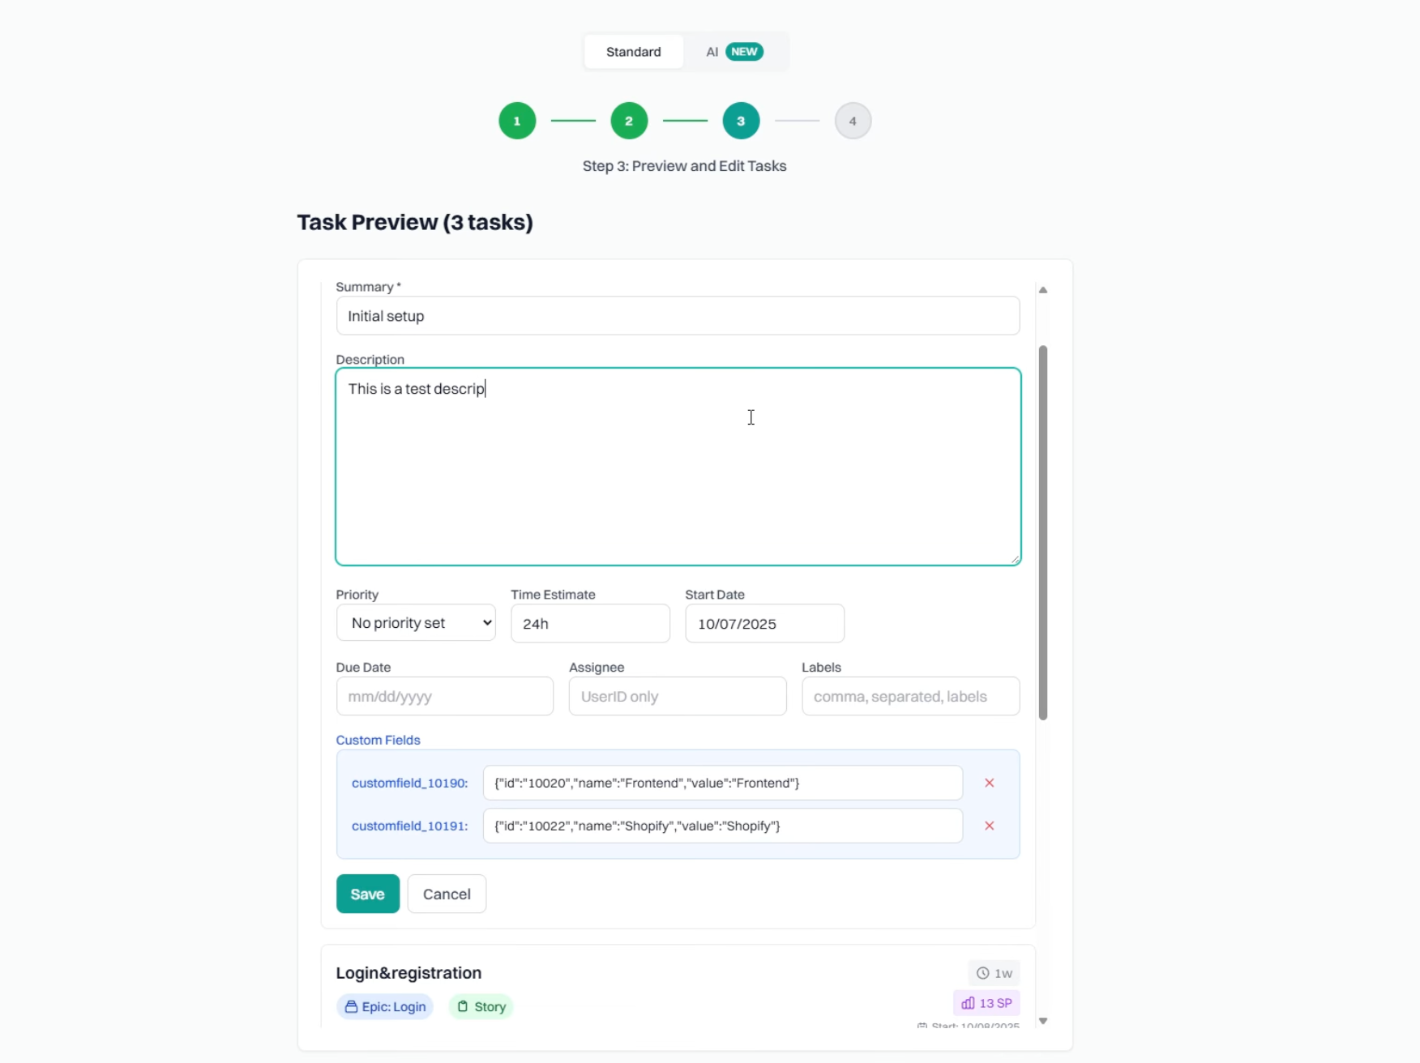Image resolution: width=1420 pixels, height=1063 pixels.
Task: Cancel editing the task
Action: click(447, 894)
